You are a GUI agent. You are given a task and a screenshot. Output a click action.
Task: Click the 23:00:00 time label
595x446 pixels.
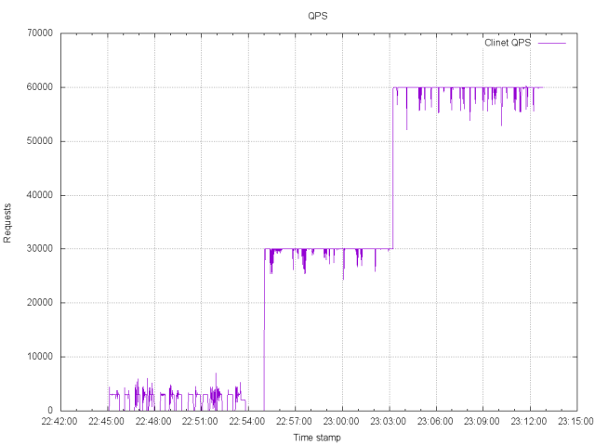[x=341, y=421]
